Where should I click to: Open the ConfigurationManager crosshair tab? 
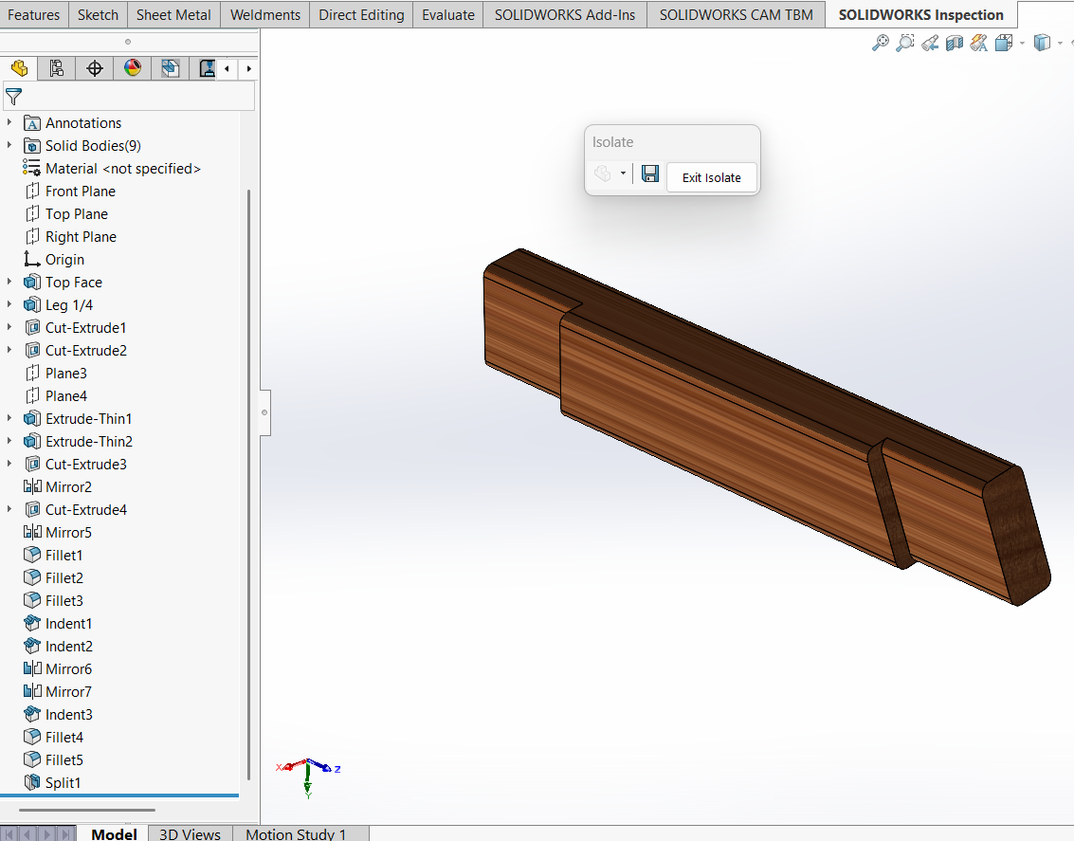click(95, 68)
